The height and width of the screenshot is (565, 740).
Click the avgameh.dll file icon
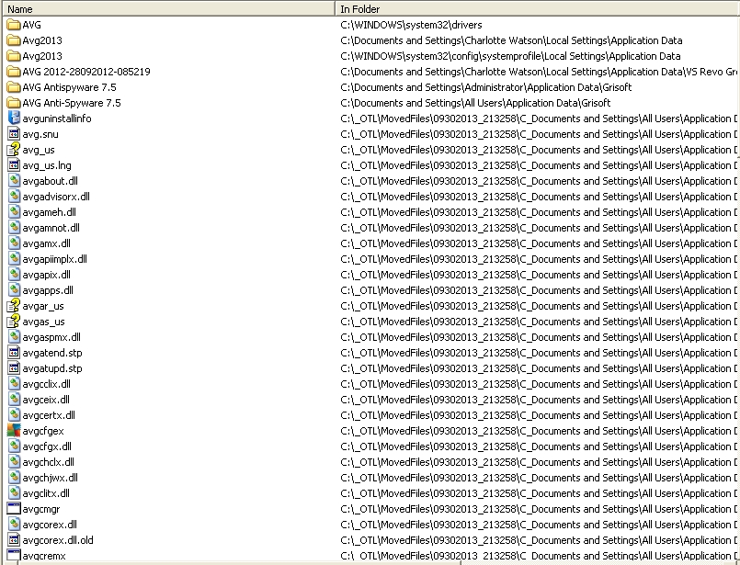coord(14,211)
